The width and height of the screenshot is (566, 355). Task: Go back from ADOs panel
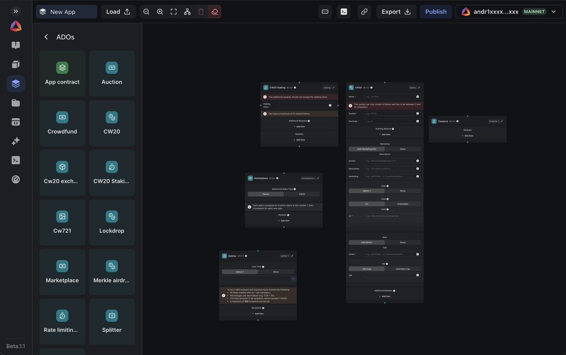[x=46, y=37]
